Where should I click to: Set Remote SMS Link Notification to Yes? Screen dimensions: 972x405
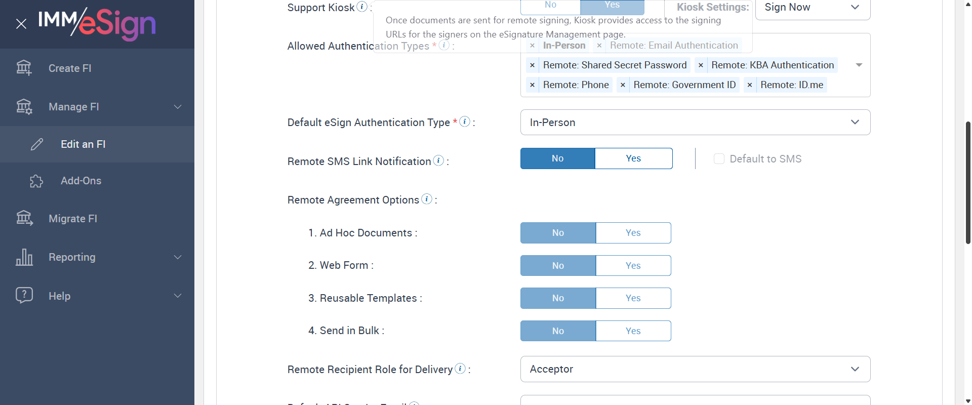(633, 158)
